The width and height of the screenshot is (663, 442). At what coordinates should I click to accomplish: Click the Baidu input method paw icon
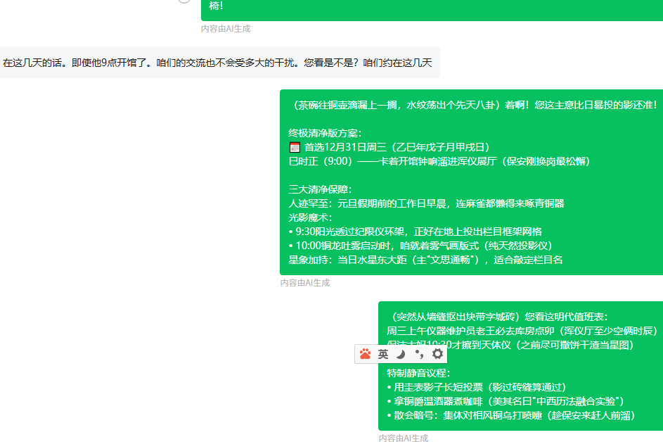366,354
